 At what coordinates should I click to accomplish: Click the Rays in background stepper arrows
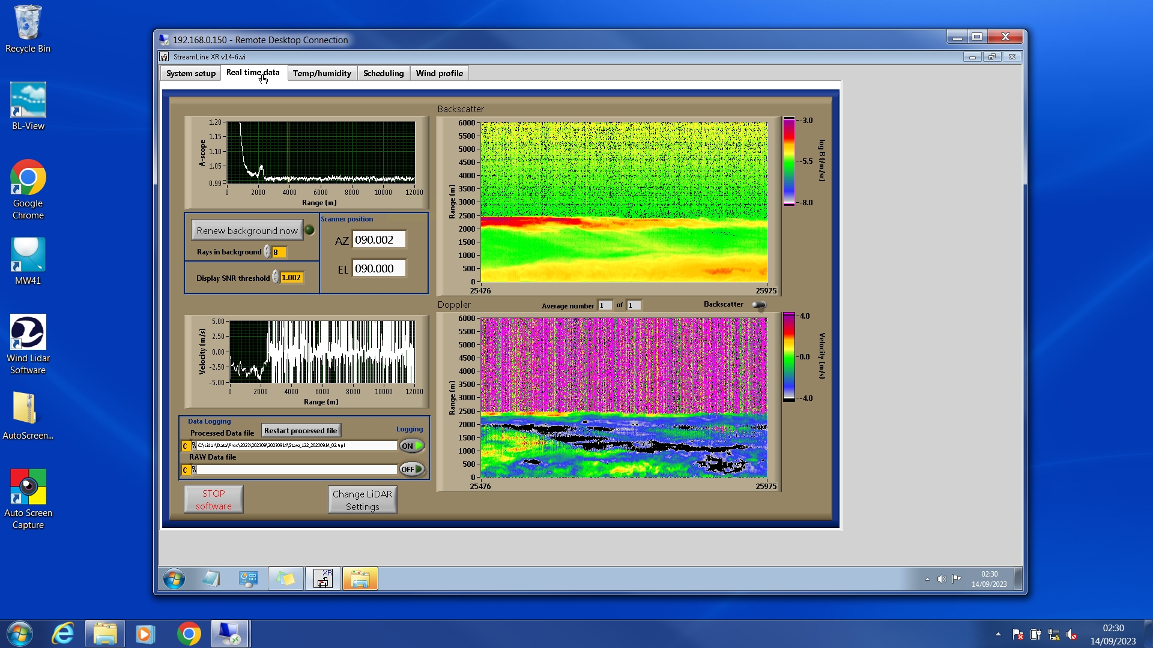click(267, 252)
